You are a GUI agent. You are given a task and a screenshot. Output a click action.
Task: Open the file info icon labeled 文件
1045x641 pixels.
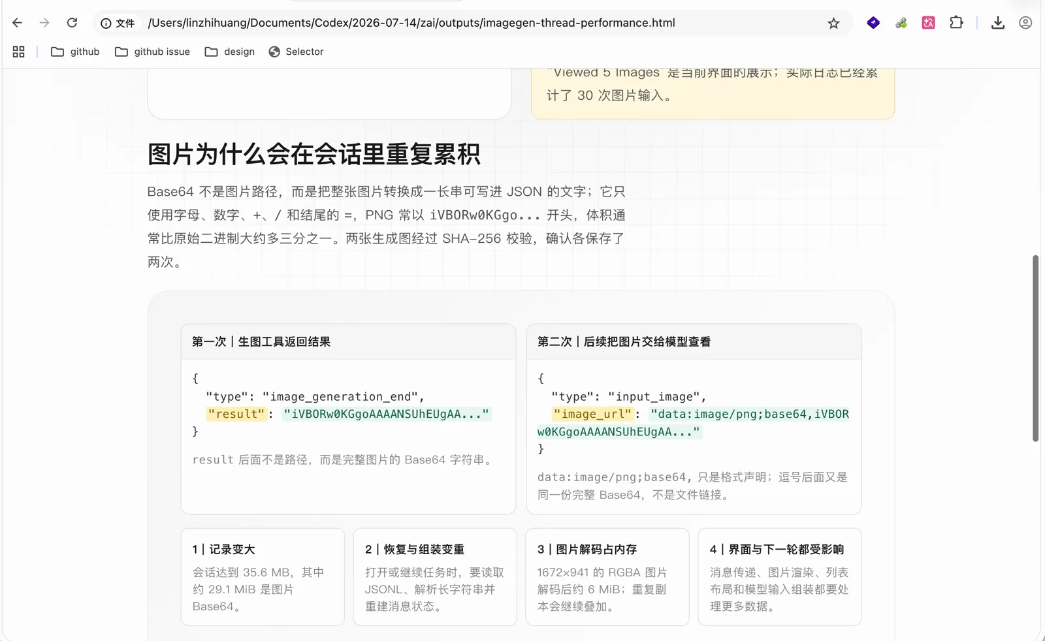118,23
